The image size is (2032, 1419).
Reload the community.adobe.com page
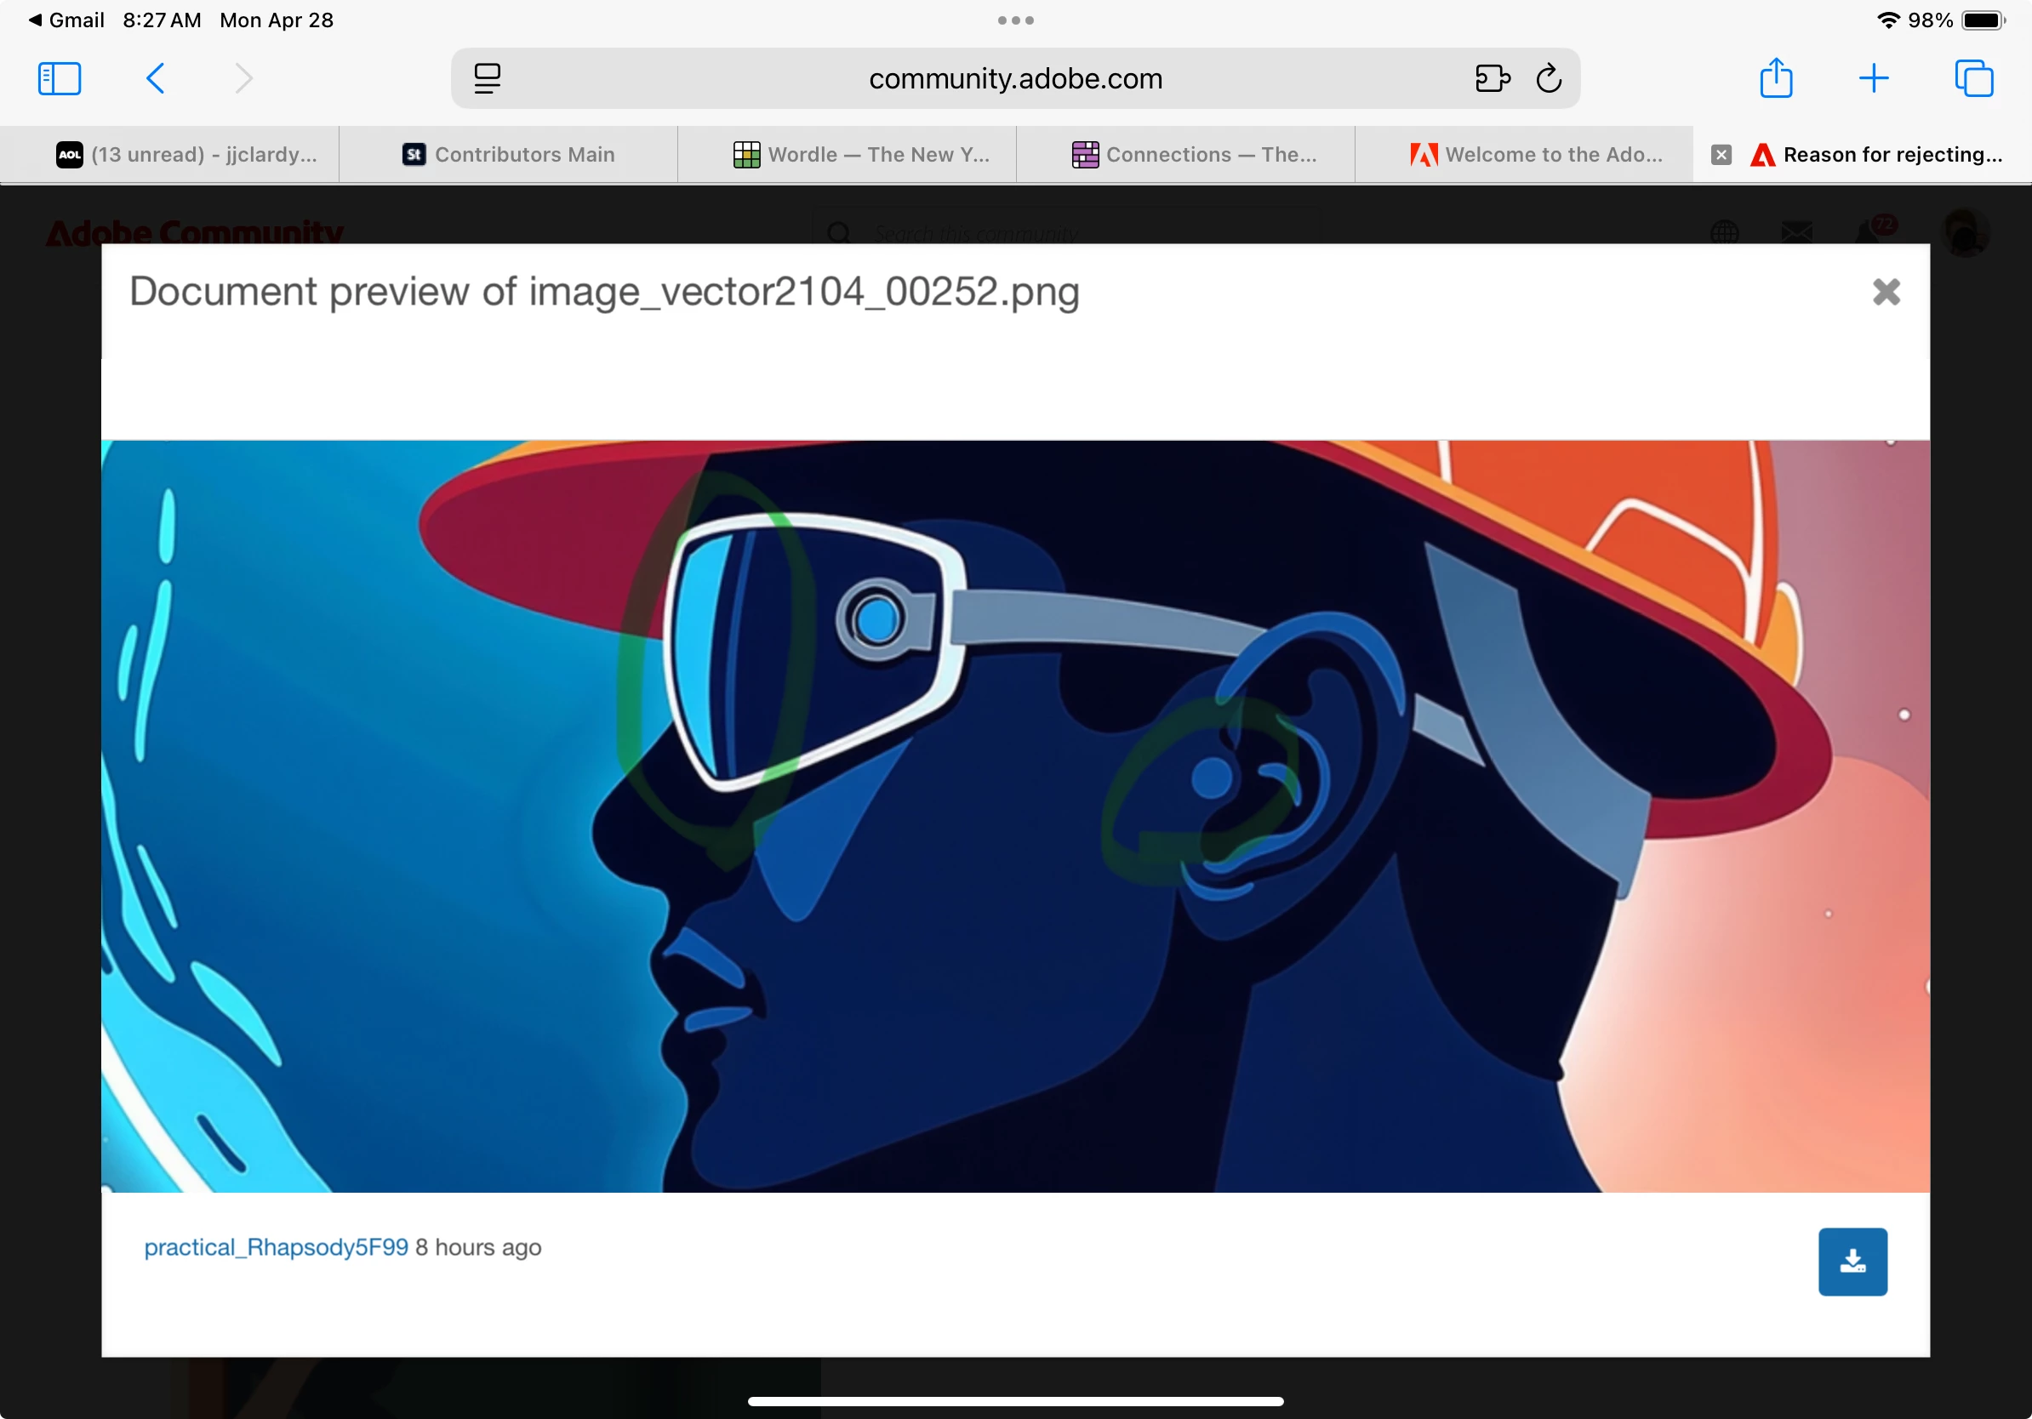1549,79
